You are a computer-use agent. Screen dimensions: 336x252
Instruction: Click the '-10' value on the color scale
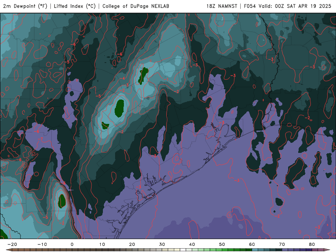[42, 244]
